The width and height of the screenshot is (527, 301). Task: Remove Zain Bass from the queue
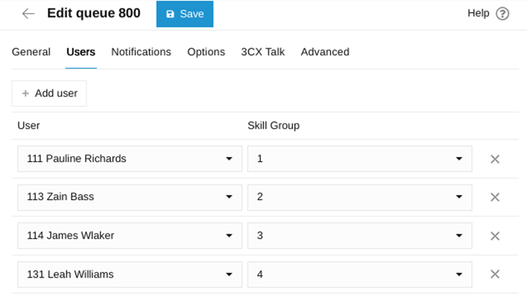coord(495,197)
